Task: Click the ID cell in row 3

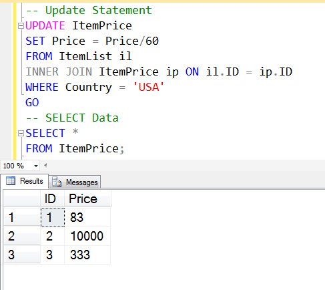Action: [53, 255]
